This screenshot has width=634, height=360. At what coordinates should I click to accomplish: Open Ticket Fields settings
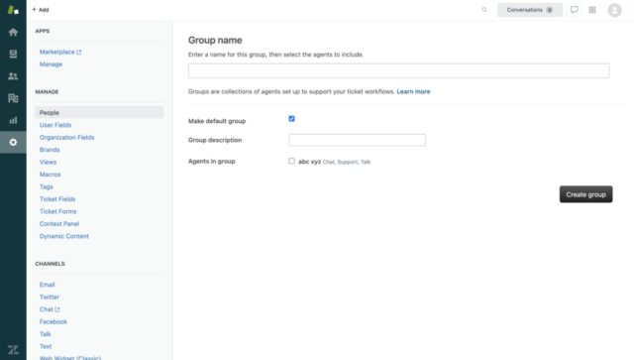pos(57,199)
